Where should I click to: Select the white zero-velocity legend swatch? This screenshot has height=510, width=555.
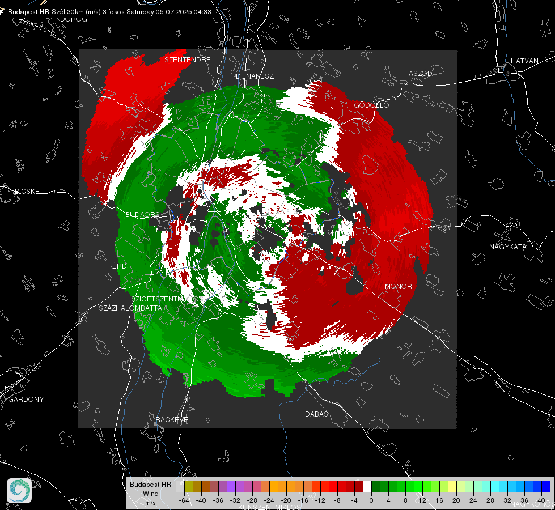367,487
